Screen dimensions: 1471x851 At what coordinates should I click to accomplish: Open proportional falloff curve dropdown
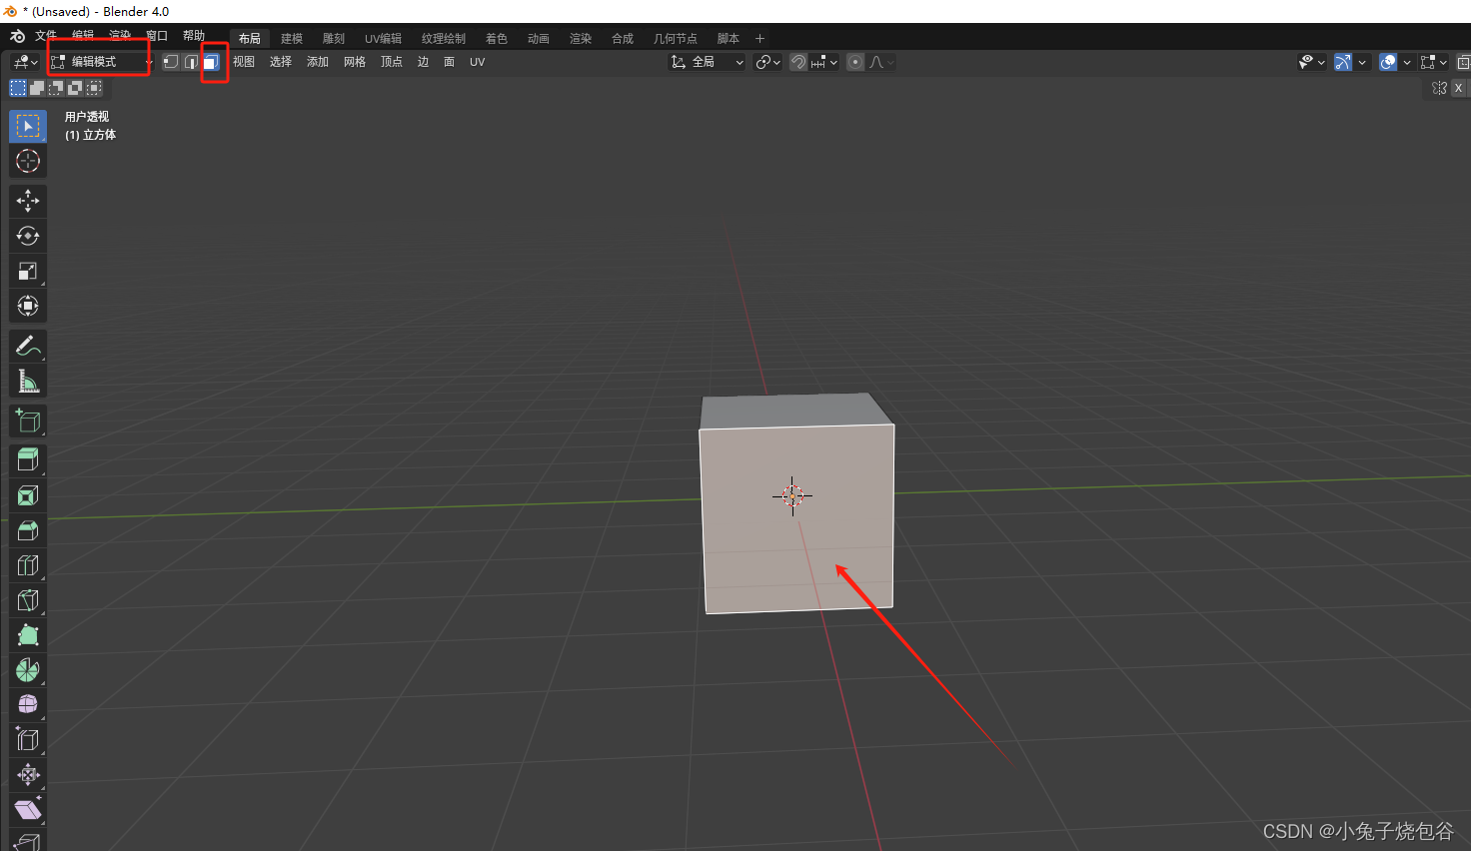(x=881, y=62)
